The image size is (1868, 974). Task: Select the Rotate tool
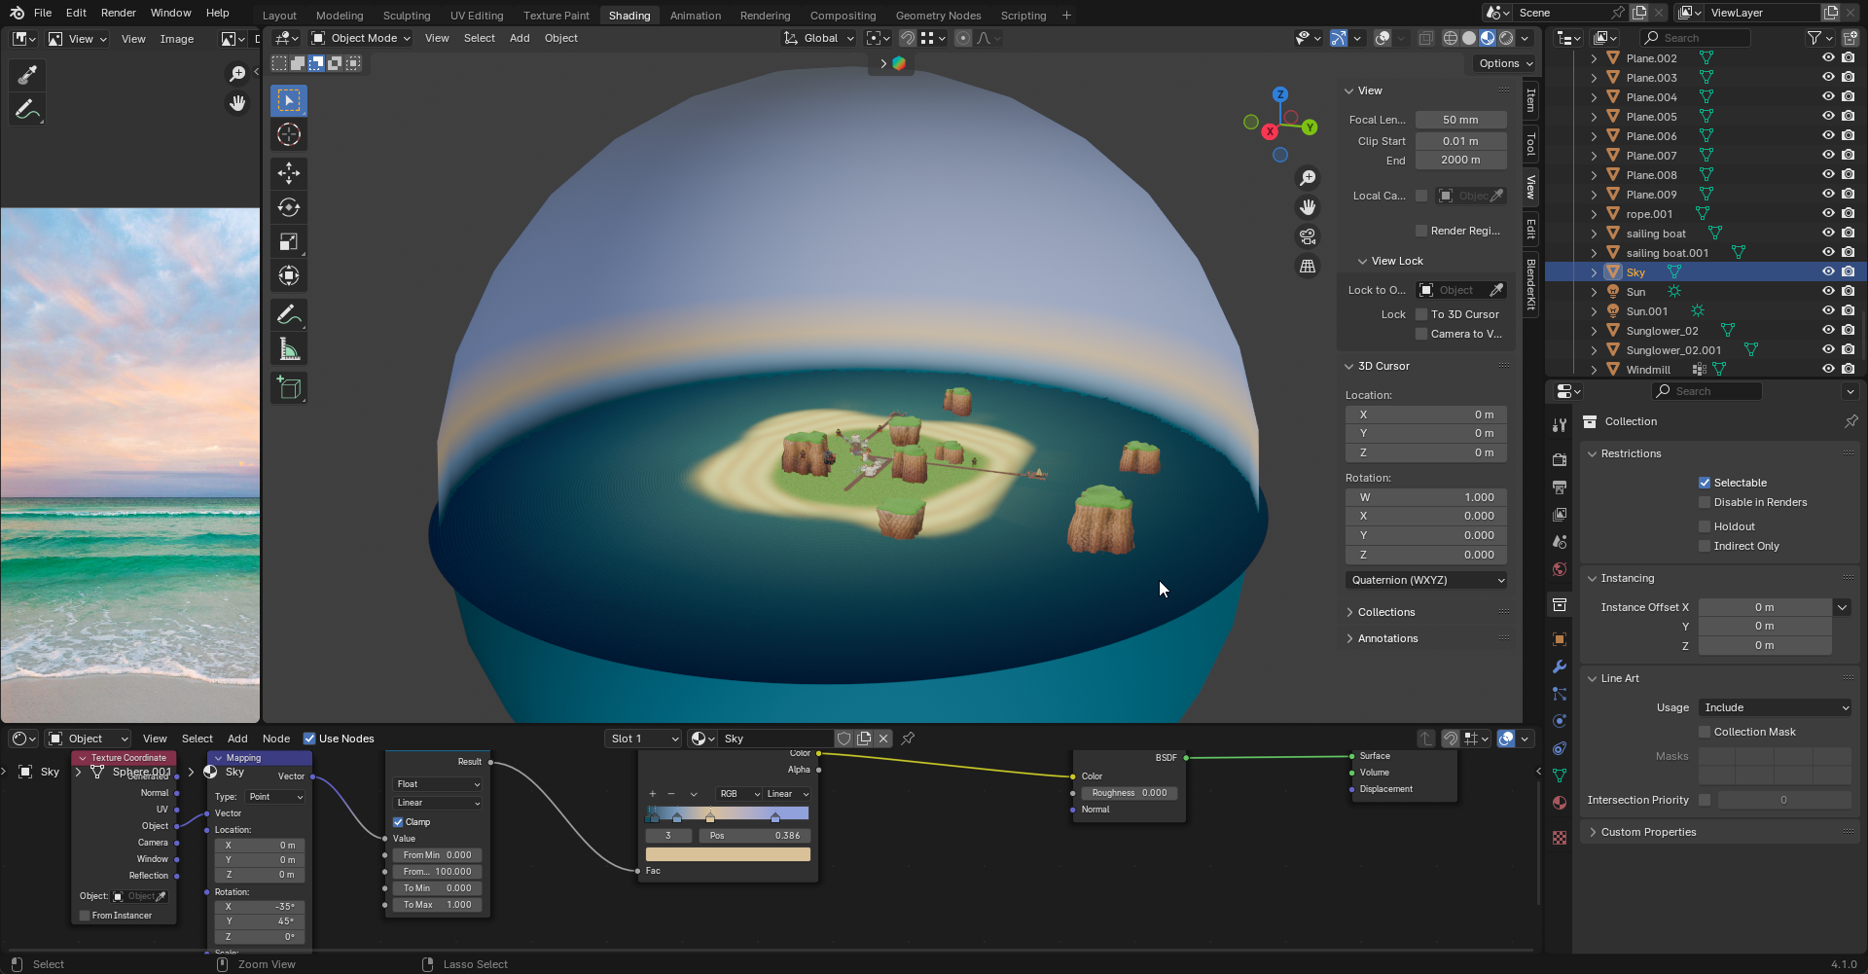289,207
